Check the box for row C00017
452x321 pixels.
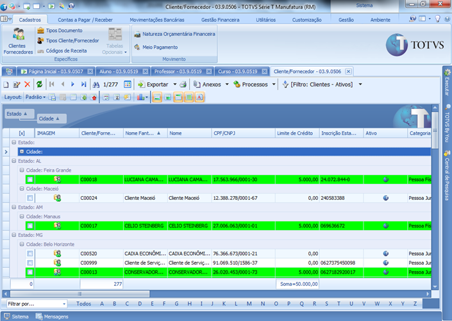pyautogui.click(x=30, y=226)
